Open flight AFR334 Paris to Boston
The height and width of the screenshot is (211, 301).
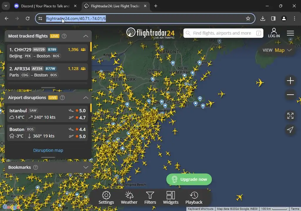click(47, 72)
